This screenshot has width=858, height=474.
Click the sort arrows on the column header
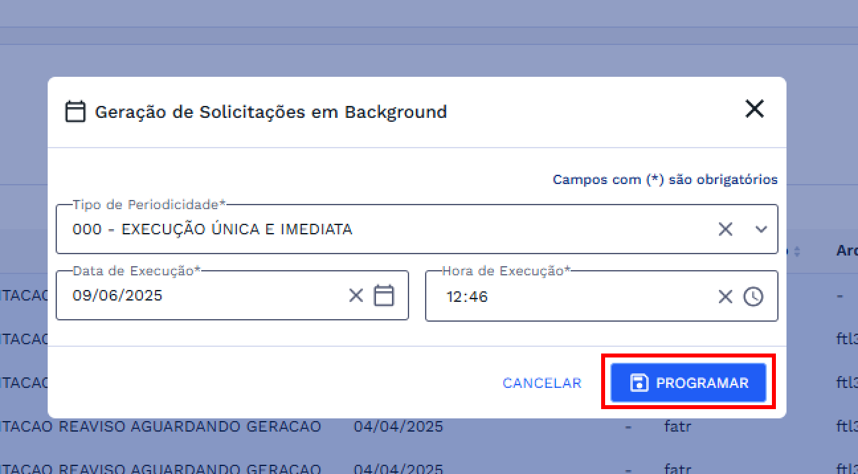[x=796, y=251]
